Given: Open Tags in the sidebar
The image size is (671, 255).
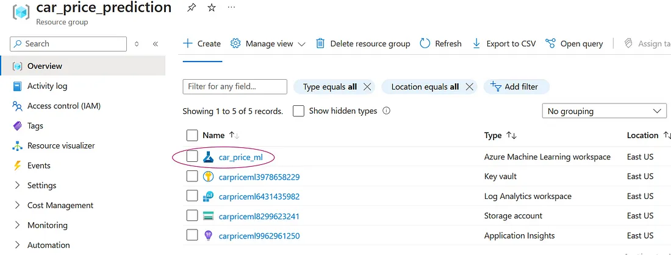Looking at the screenshot, I should point(35,125).
